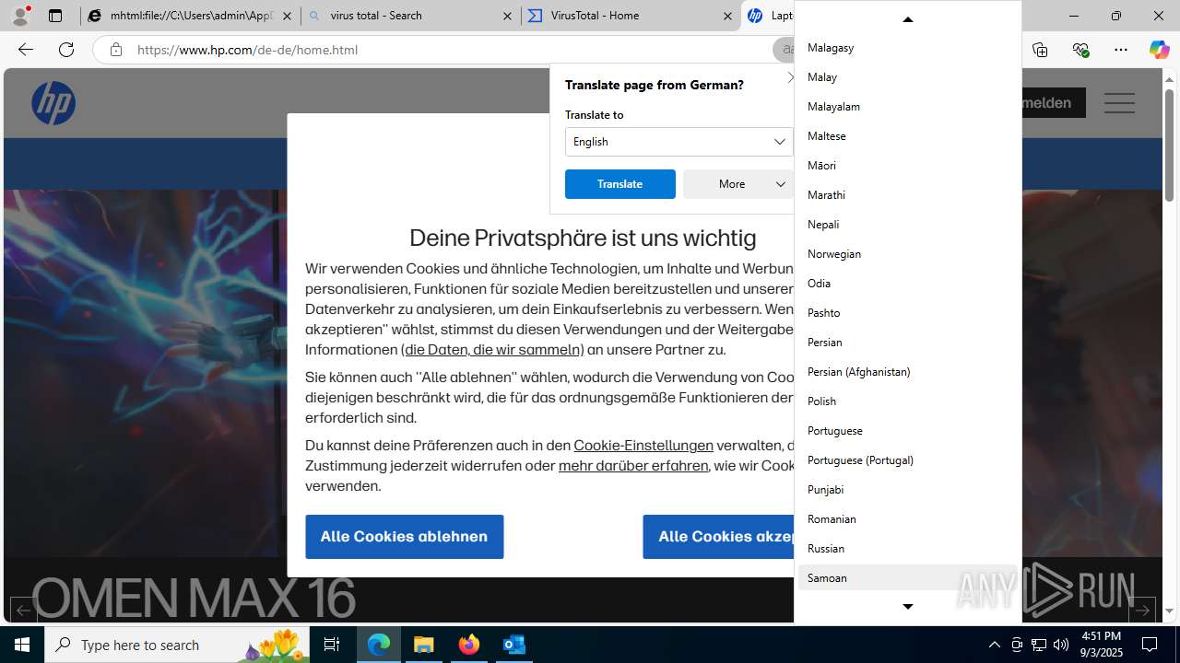Open Edge Settings and more menu
The height and width of the screenshot is (663, 1180).
click(1121, 50)
